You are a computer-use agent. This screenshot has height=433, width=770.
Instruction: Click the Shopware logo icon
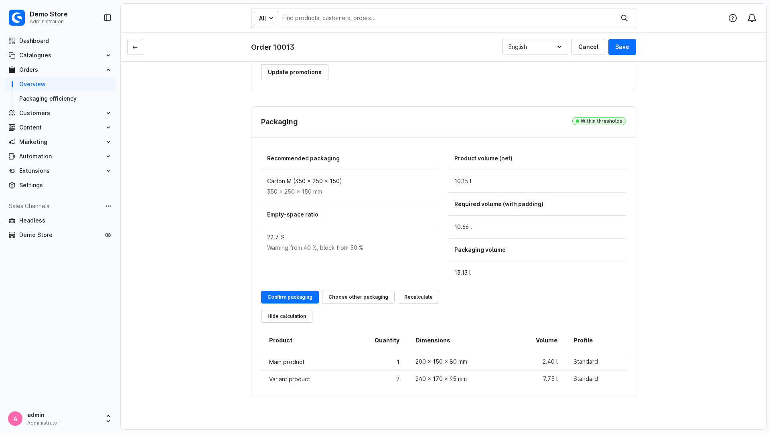17,18
